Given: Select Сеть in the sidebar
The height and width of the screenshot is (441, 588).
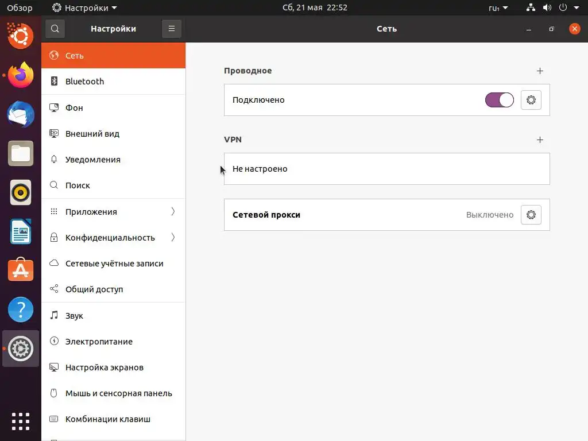Looking at the screenshot, I should [113, 56].
